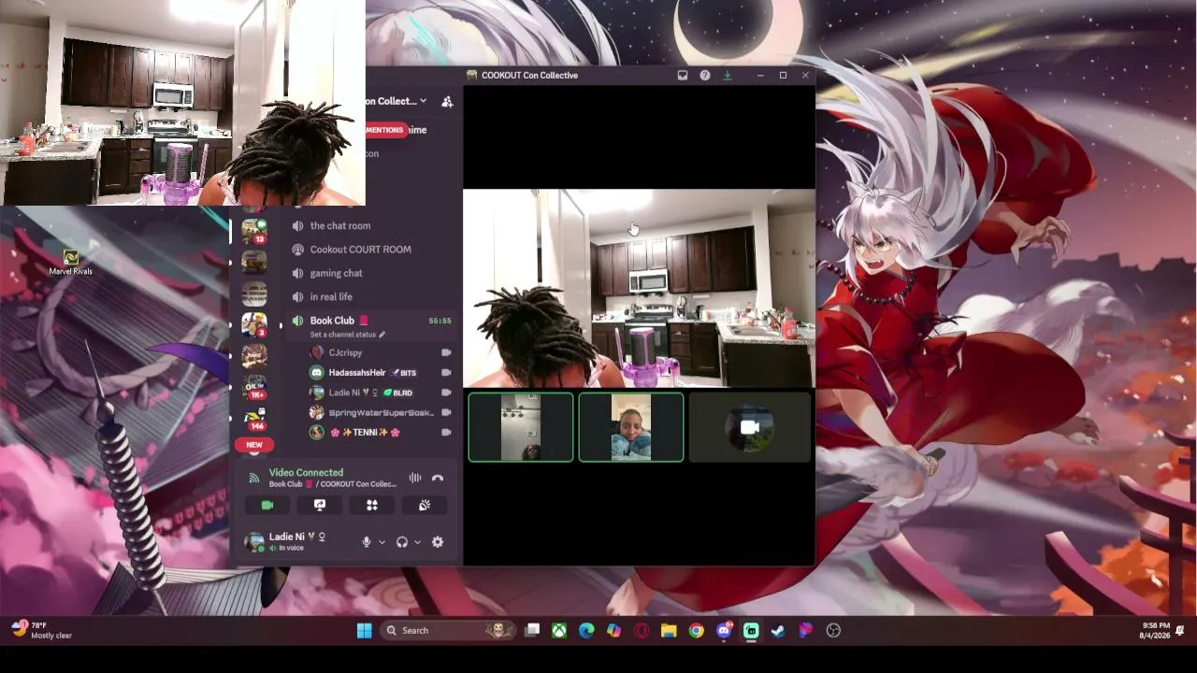Open the clock showing 9:58 PM
This screenshot has width=1197, height=673.
click(x=1156, y=630)
